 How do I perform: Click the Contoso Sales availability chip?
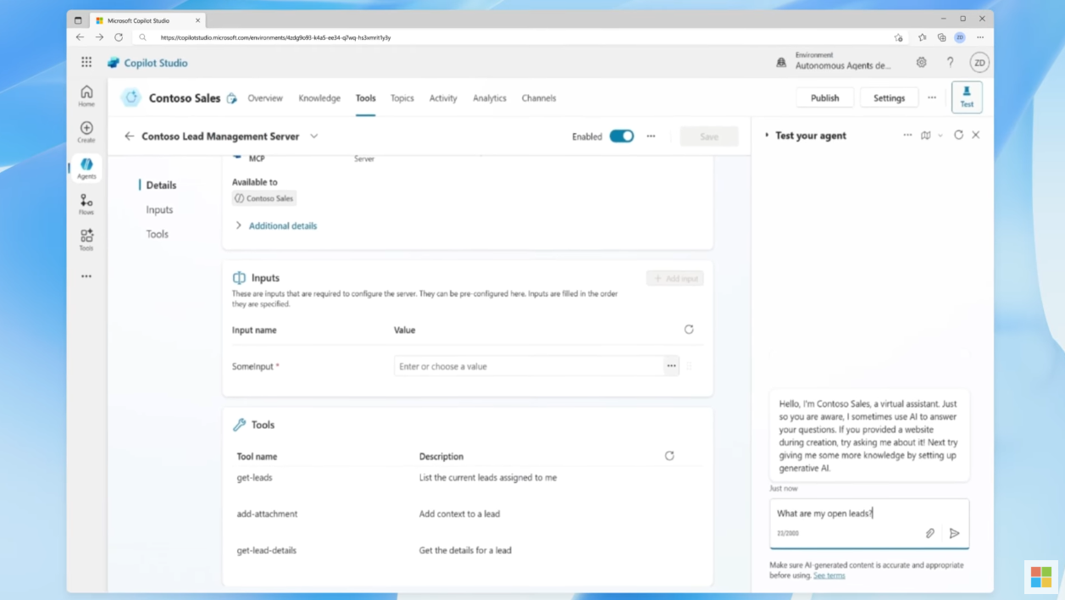(264, 198)
